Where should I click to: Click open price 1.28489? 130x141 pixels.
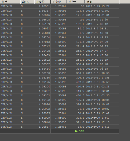tap(44, 55)
